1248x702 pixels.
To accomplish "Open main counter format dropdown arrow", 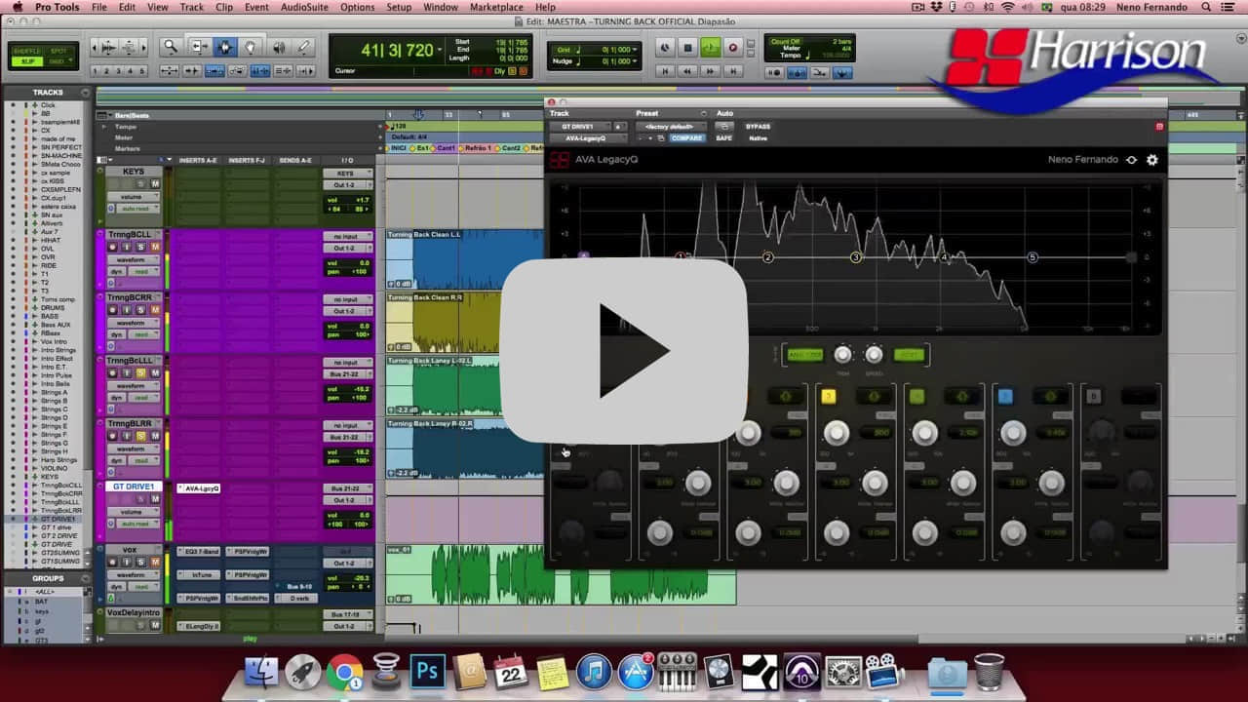I will pyautogui.click(x=441, y=48).
